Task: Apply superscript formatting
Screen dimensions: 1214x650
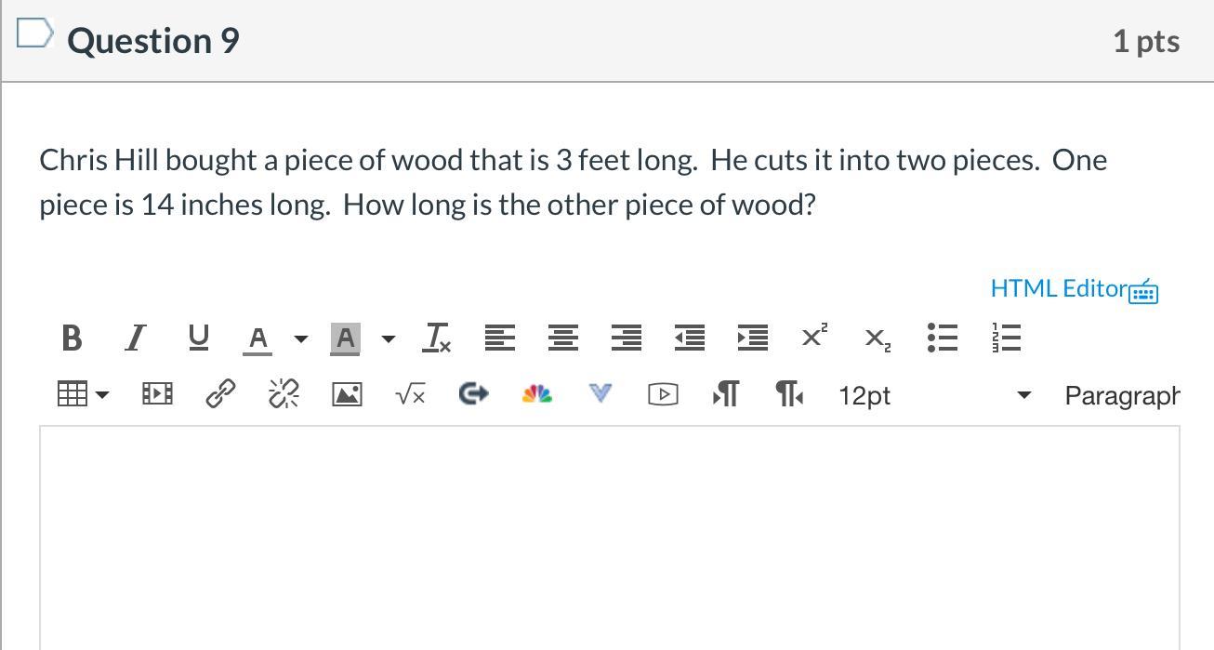Action: tap(814, 337)
